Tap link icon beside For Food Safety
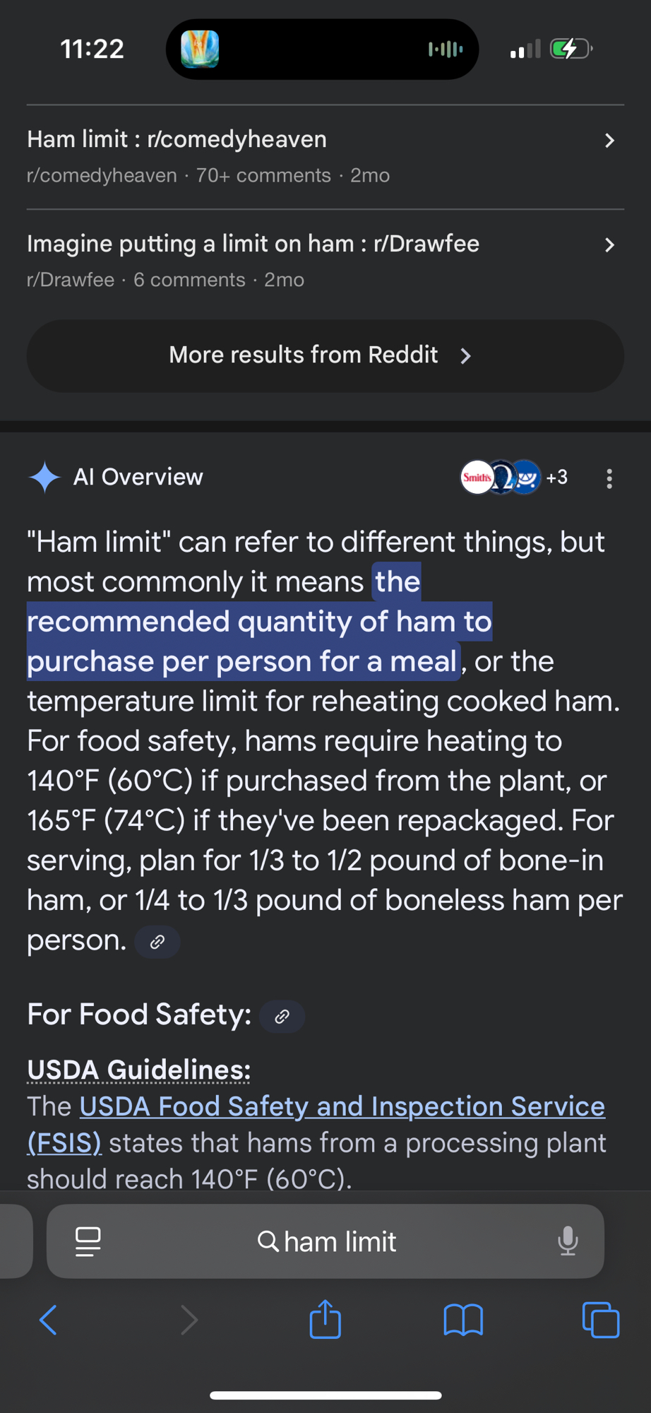 point(282,1017)
